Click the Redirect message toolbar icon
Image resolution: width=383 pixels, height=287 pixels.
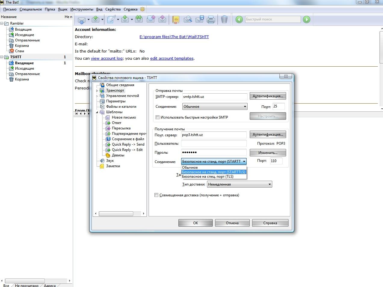(x=162, y=20)
